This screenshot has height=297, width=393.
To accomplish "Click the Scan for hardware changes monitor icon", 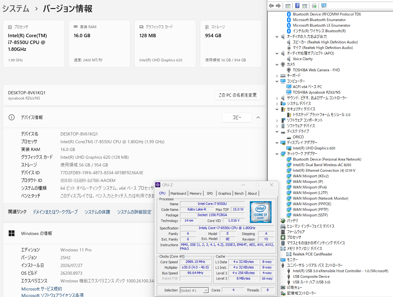I will [x=324, y=6].
